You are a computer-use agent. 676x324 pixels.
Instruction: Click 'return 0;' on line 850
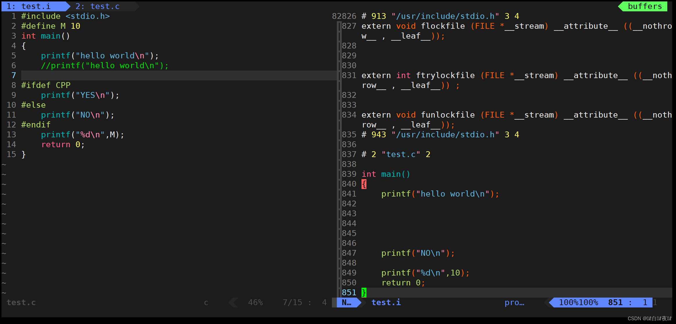403,283
